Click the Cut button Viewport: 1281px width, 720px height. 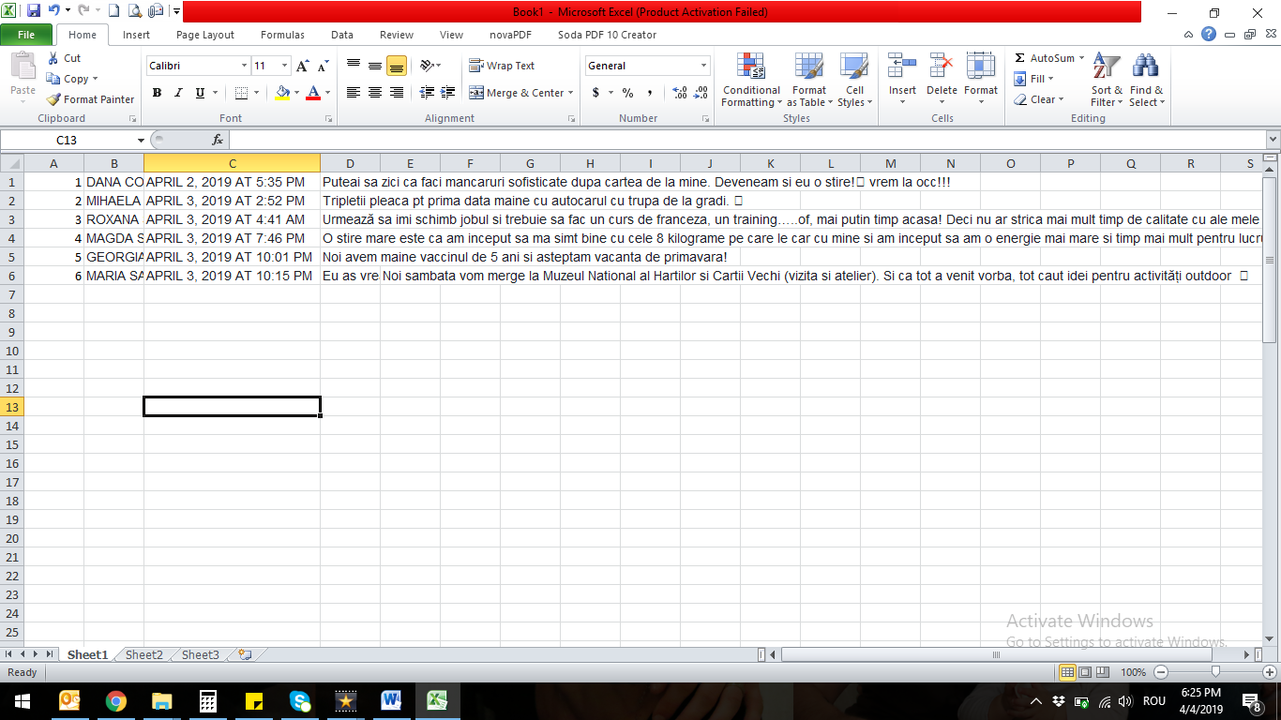tap(64, 58)
